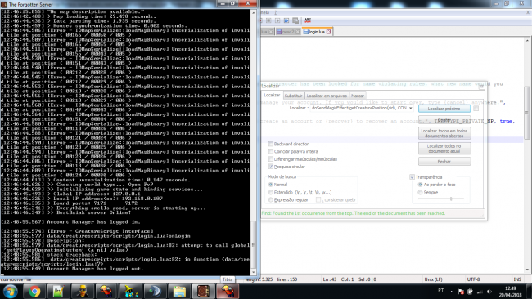Open the first parrot taskbar icon
532x299 pixels.
tap(106, 291)
